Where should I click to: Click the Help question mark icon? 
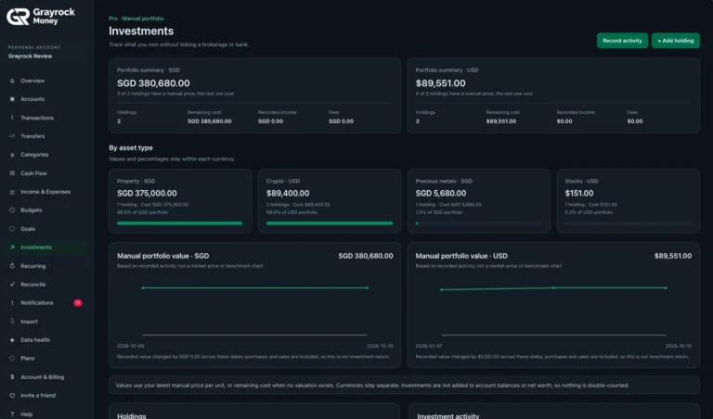12,414
